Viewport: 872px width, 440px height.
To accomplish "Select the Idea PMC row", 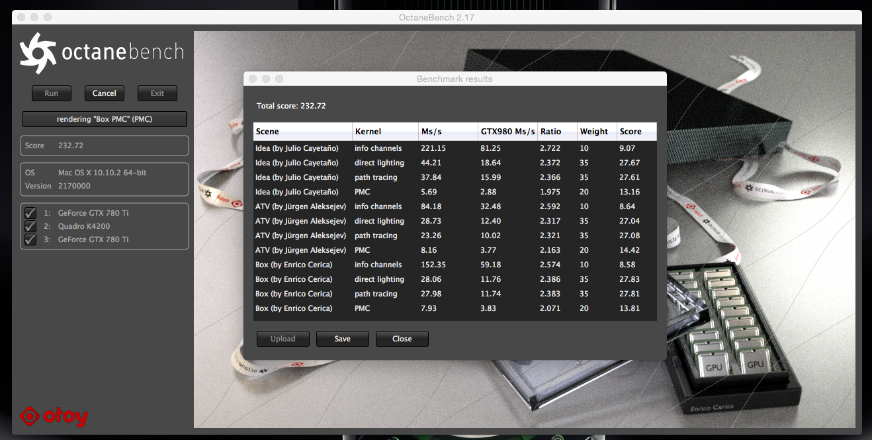I will (x=455, y=192).
